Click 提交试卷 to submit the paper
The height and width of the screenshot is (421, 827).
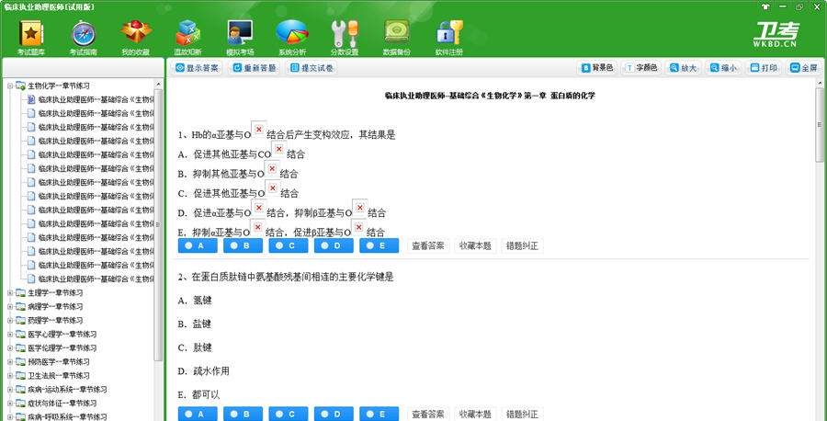tap(312, 68)
